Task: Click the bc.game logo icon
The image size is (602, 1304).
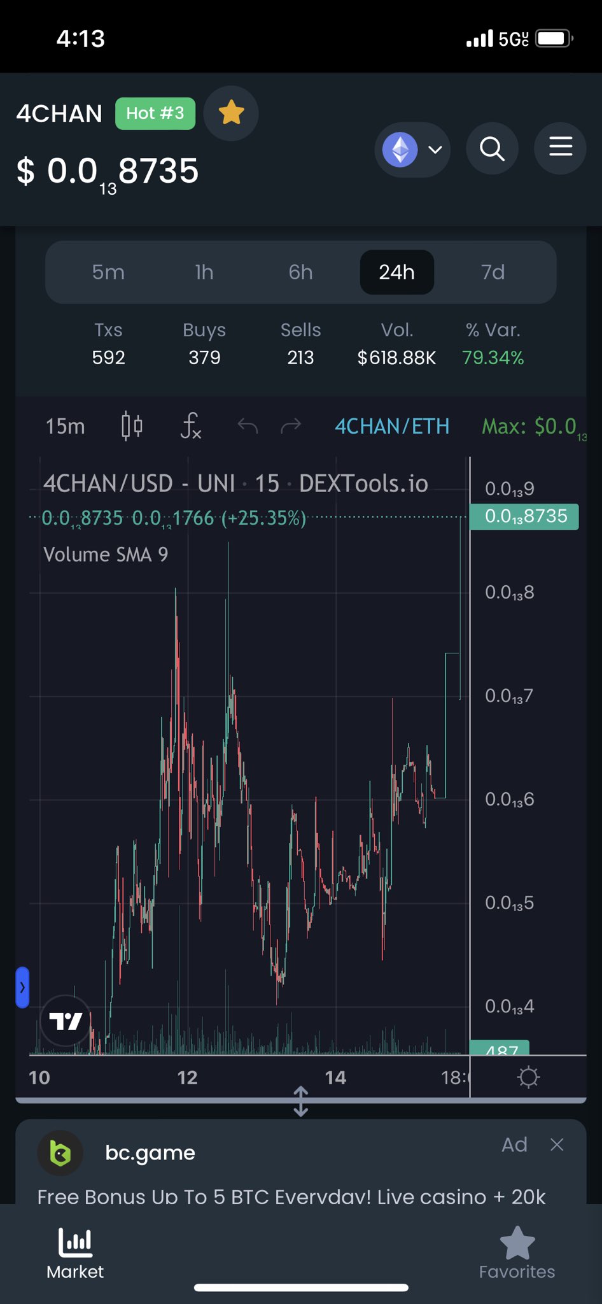Action: point(60,1153)
